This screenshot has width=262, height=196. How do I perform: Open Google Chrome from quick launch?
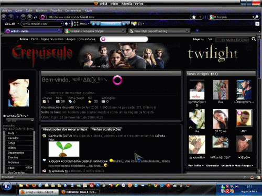(x=156, y=186)
